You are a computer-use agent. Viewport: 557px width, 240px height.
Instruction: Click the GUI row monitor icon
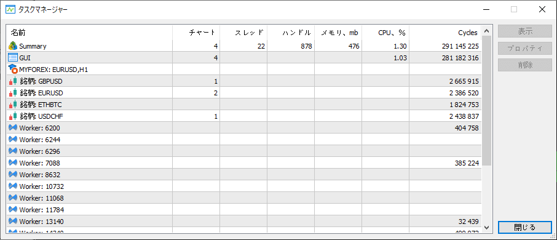[13, 58]
